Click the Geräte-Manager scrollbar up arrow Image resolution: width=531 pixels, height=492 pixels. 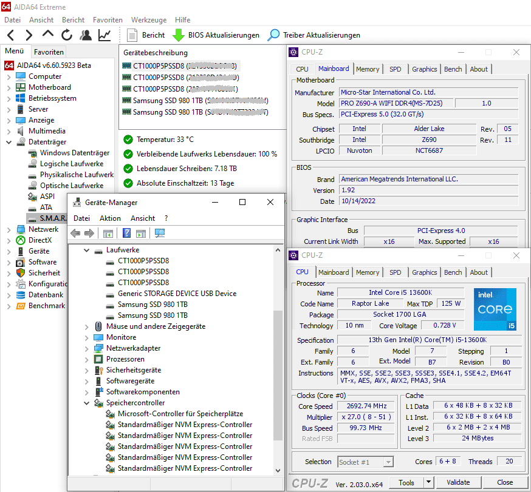coord(278,250)
